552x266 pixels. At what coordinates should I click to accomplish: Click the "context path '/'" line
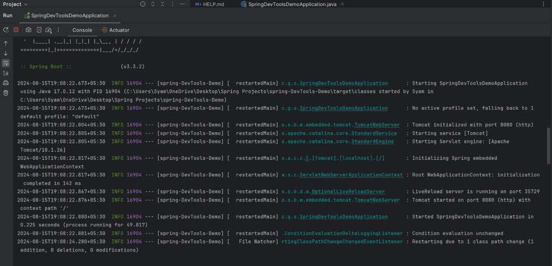pos(44,208)
